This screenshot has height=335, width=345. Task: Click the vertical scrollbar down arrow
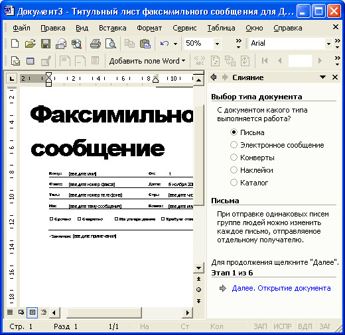(x=198, y=268)
